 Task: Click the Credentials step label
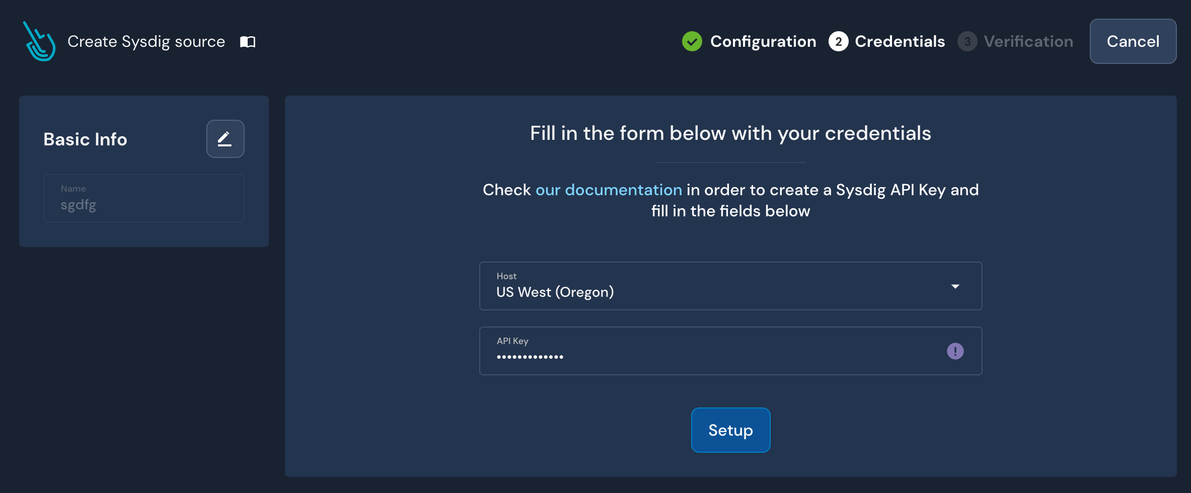point(900,41)
